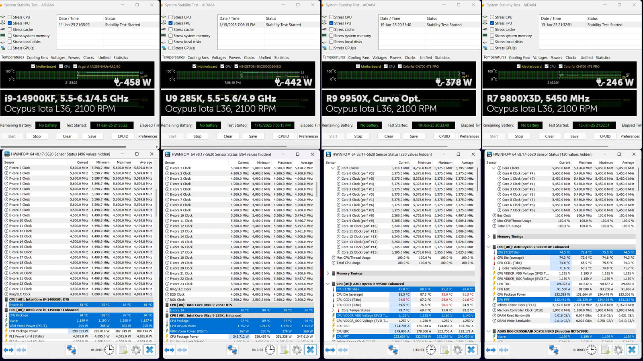Screen dimensions: 643x361
Task: Click collapse arrows icon in HWiNFO 496-values-hidden window
Action: click(22, 350)
